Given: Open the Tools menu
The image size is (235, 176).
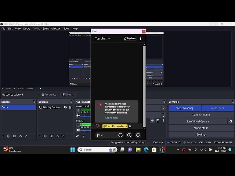Looking at the screenshot, I should (x=66, y=29).
